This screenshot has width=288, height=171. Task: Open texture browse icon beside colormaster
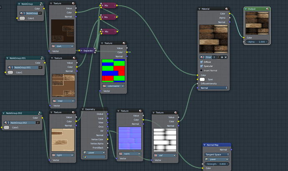(104, 86)
